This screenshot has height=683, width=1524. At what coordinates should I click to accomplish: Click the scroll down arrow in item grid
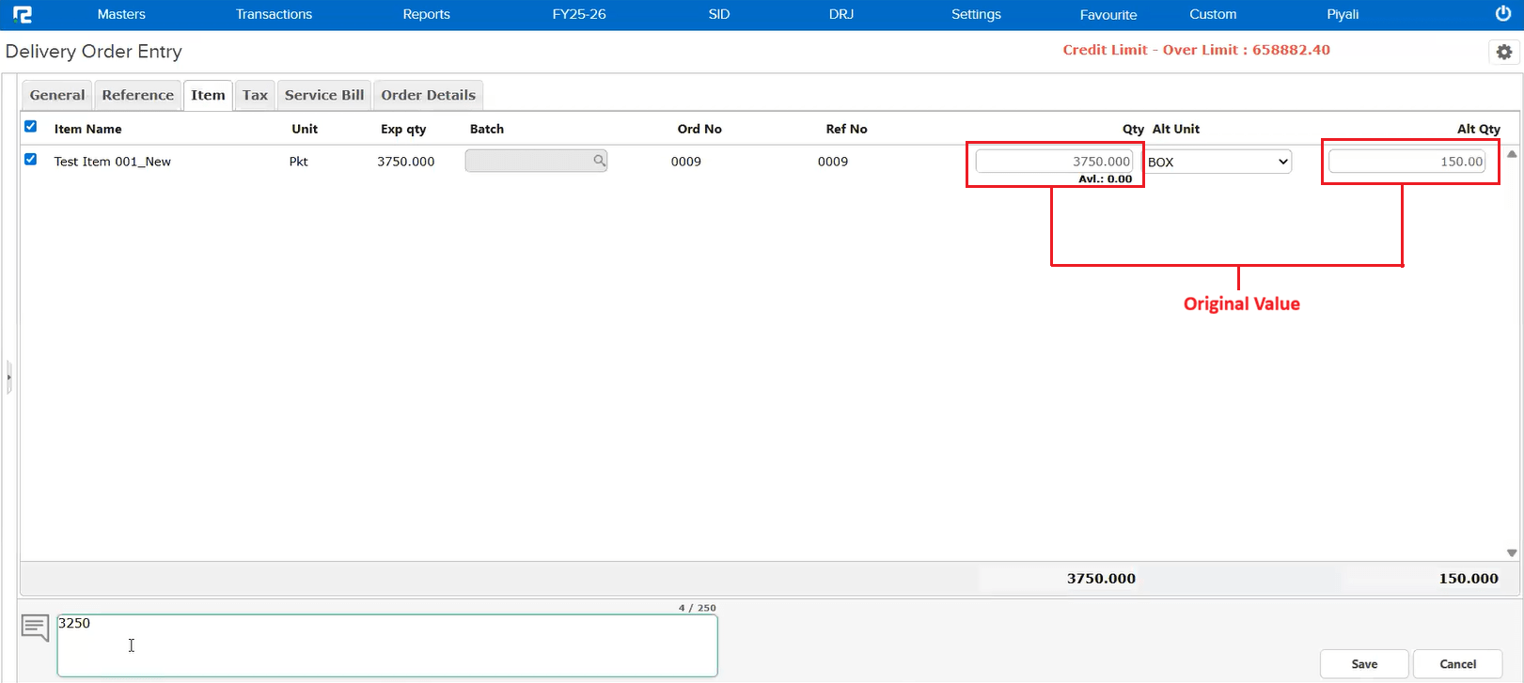(1512, 553)
